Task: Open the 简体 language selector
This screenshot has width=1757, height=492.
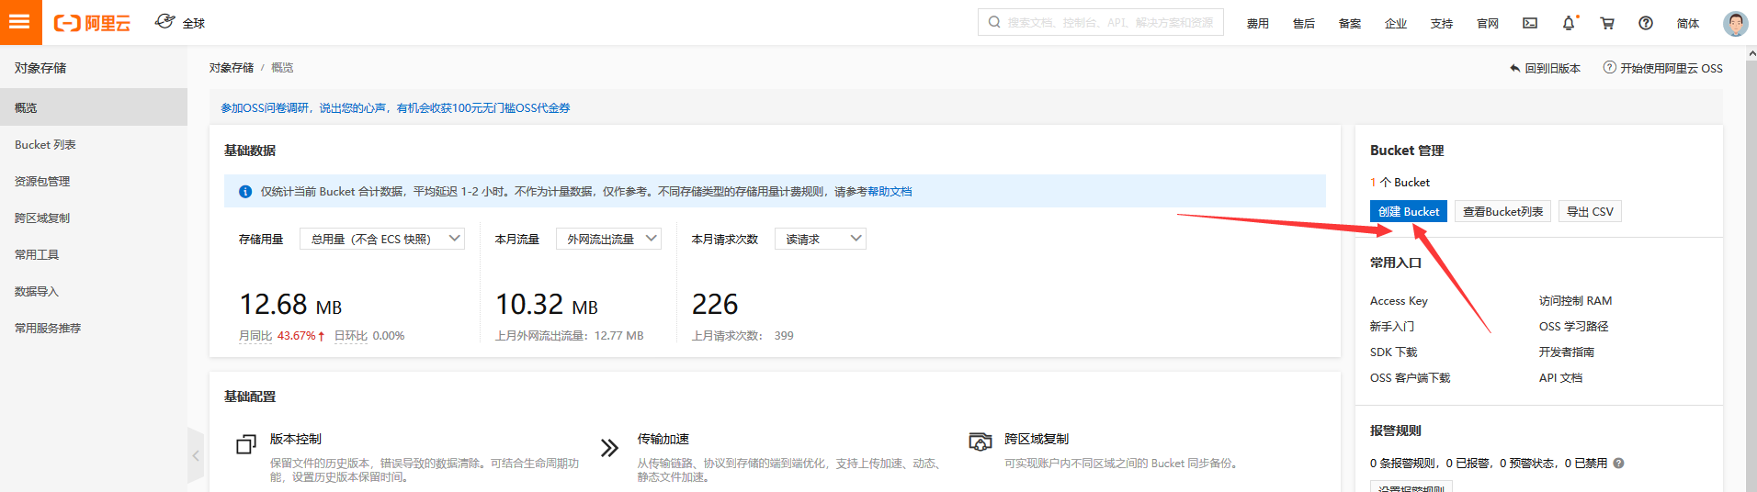Action: [1688, 24]
